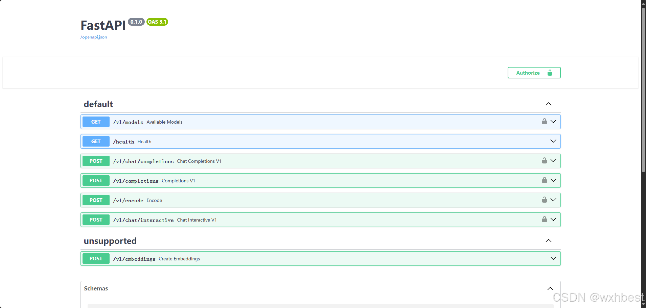Click the POST badge for /v1/chat/interactive

96,220
